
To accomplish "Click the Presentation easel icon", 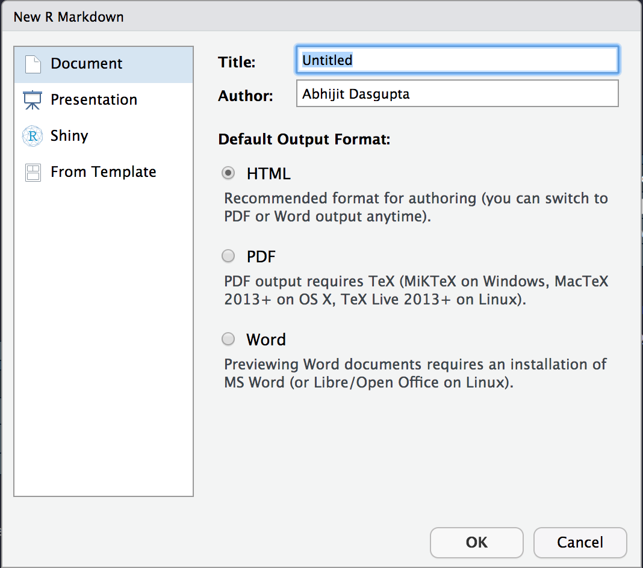I will (33, 100).
